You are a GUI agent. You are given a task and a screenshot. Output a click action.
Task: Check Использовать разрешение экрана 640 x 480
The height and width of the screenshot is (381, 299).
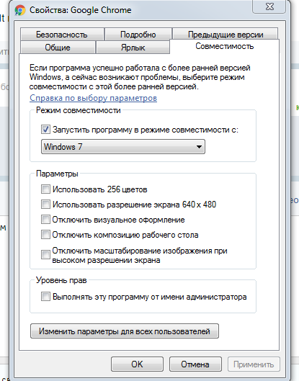(45, 204)
